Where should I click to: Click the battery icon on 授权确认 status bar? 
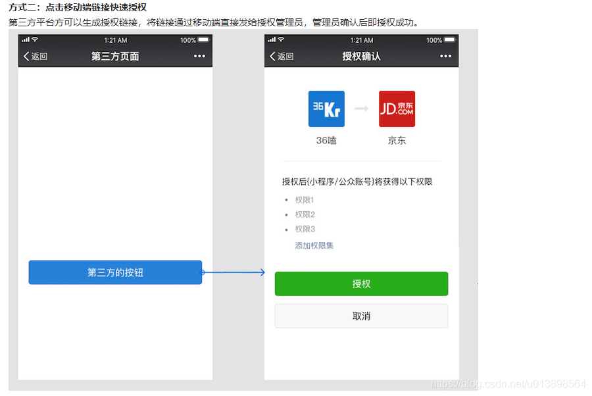coord(450,39)
